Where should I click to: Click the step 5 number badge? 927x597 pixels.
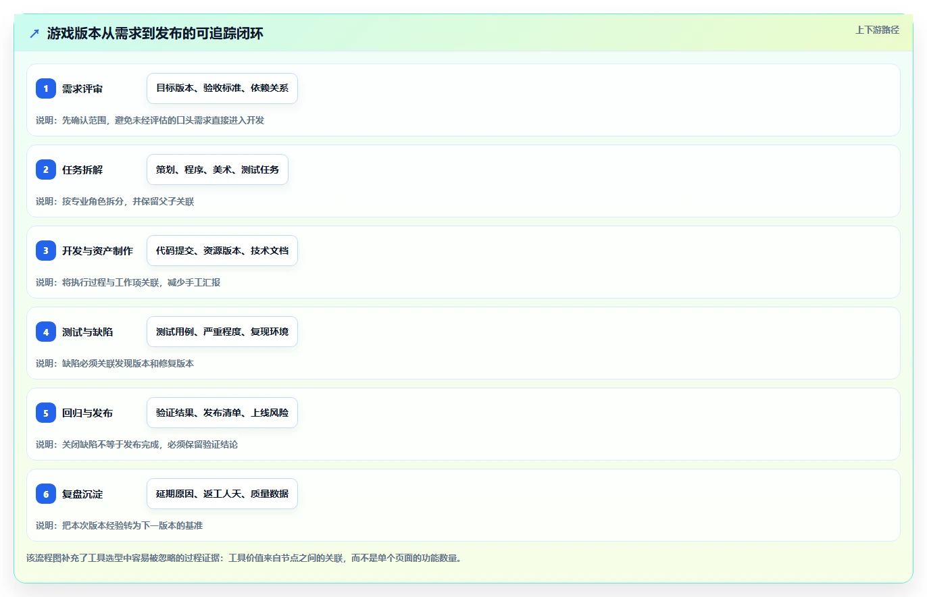pos(46,413)
